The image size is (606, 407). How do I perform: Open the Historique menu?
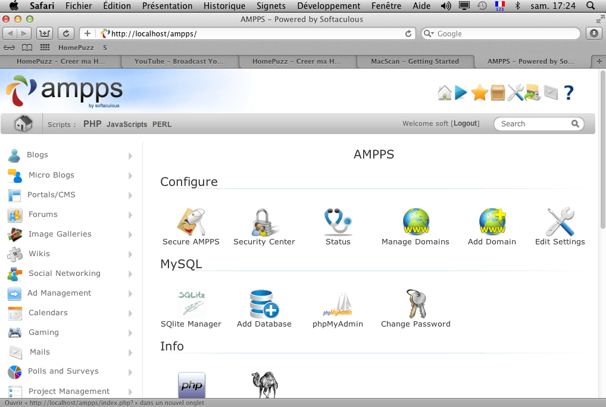[224, 6]
